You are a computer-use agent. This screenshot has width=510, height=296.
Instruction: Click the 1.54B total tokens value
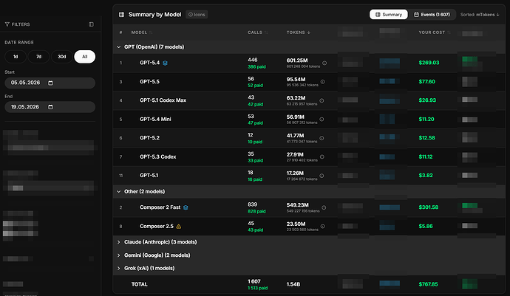(293, 284)
